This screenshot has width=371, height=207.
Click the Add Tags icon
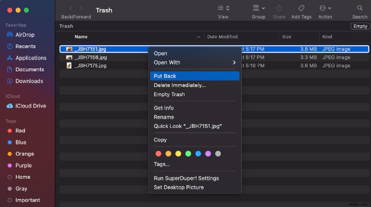(x=301, y=8)
